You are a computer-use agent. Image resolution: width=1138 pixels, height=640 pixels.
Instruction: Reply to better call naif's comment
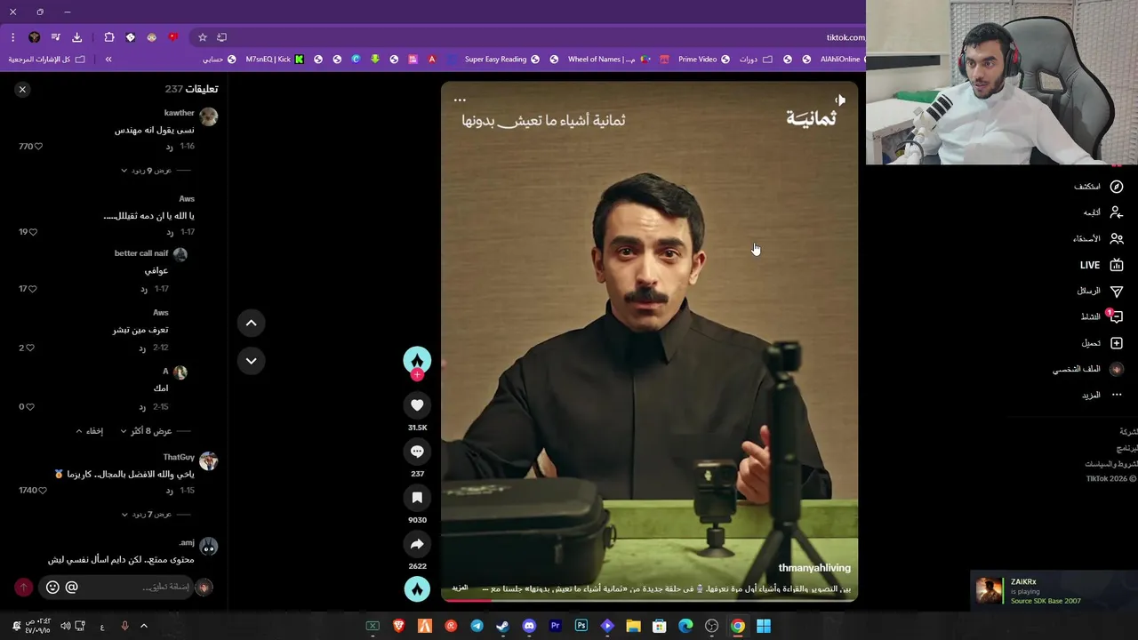tap(143, 289)
